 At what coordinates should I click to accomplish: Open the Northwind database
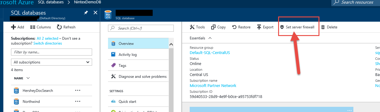[x=31, y=101]
